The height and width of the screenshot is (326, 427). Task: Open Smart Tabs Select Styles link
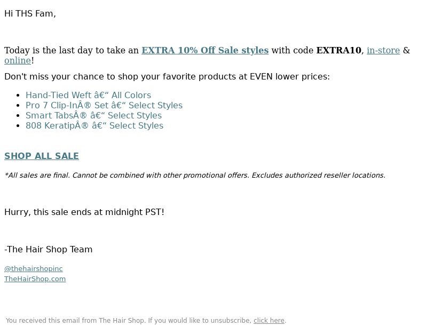point(94,115)
